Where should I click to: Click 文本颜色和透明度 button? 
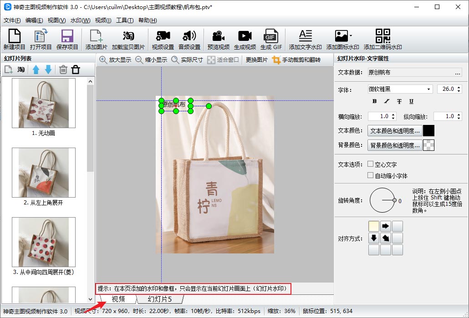pos(395,131)
